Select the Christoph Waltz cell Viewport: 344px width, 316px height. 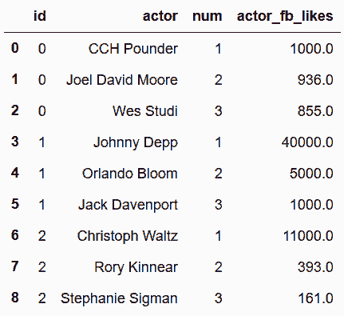click(x=128, y=236)
